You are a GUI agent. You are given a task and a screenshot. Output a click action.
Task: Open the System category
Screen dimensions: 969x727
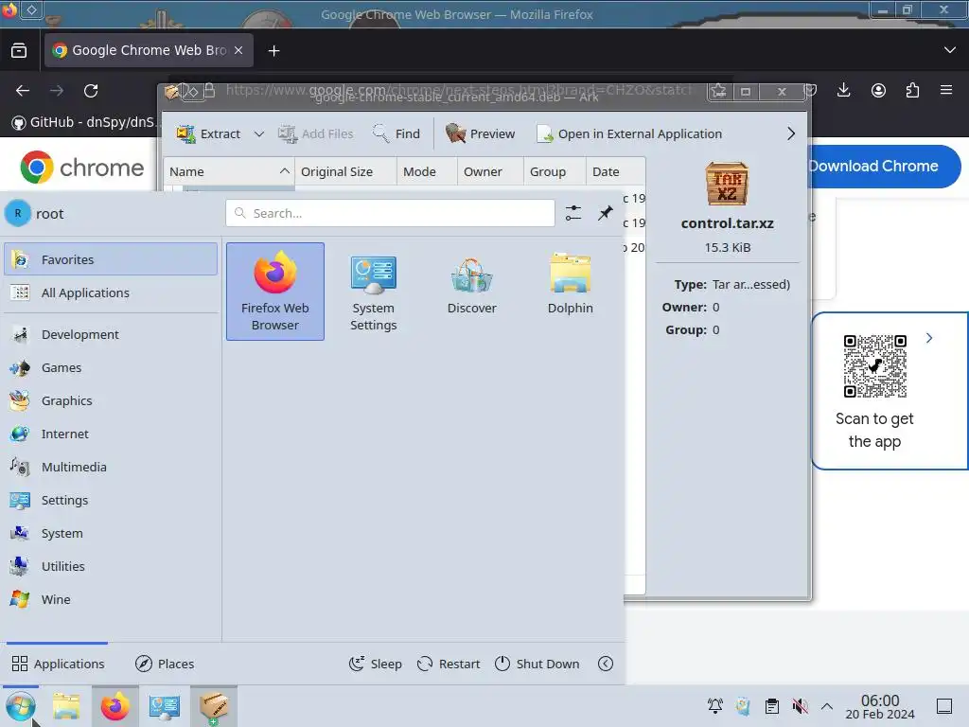pos(111,533)
